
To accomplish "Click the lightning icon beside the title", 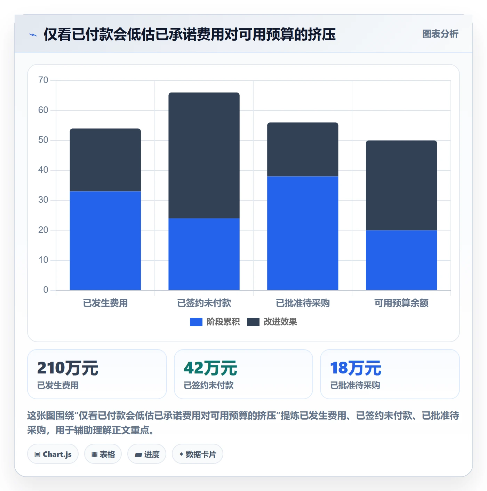I will pos(33,35).
